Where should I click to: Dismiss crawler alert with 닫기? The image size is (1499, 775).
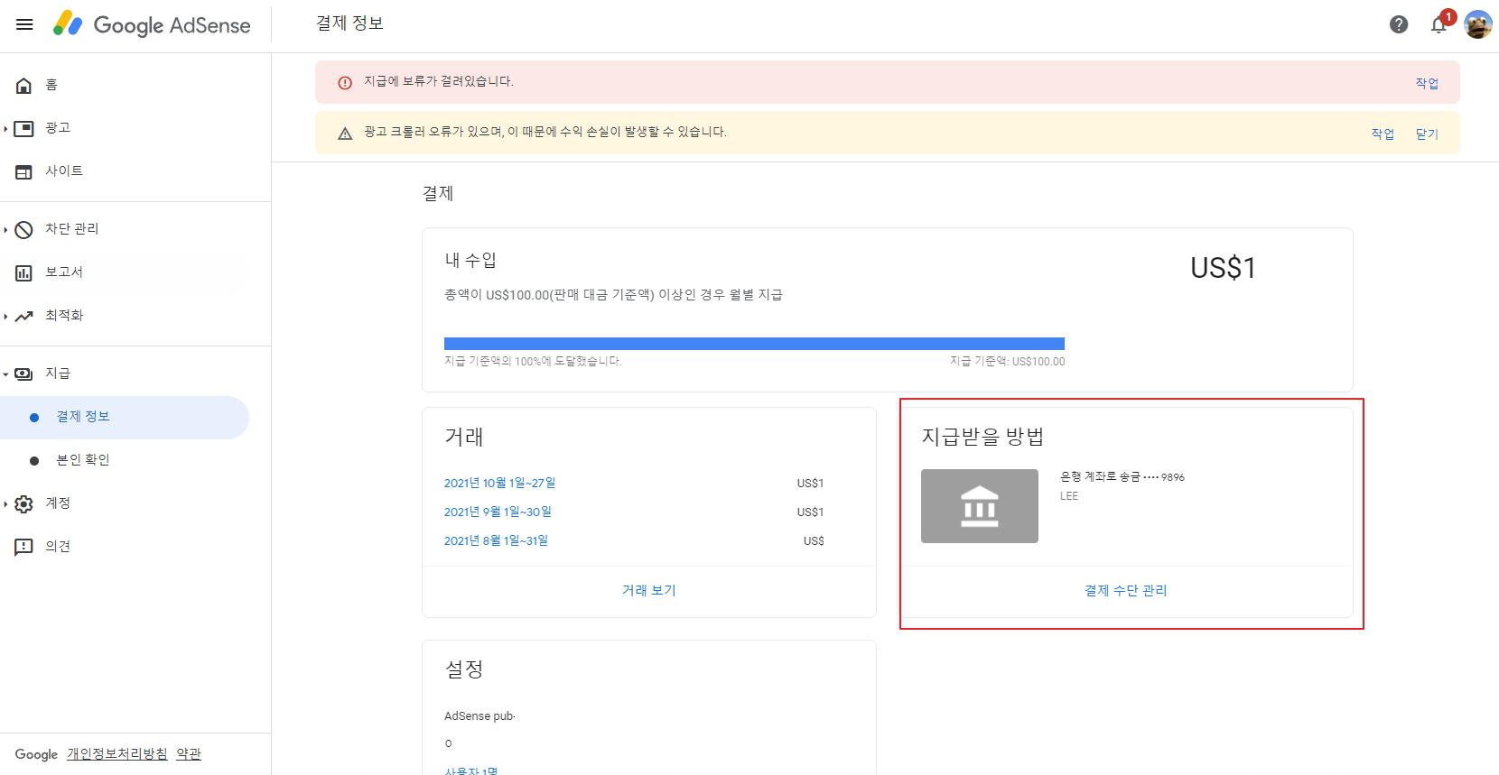click(x=1427, y=134)
